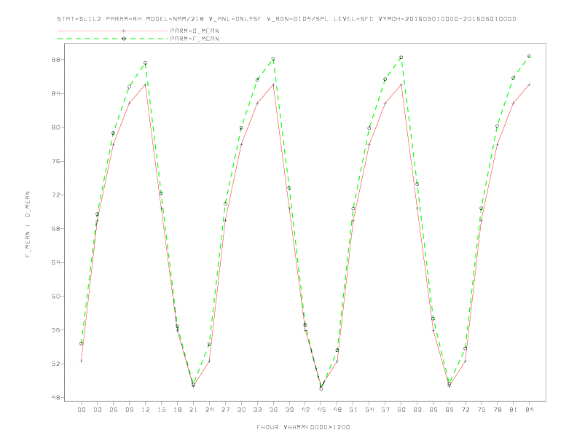Click x-axis tick label 39
Image resolution: width=577 pixels, height=446 pixels.
(289, 410)
